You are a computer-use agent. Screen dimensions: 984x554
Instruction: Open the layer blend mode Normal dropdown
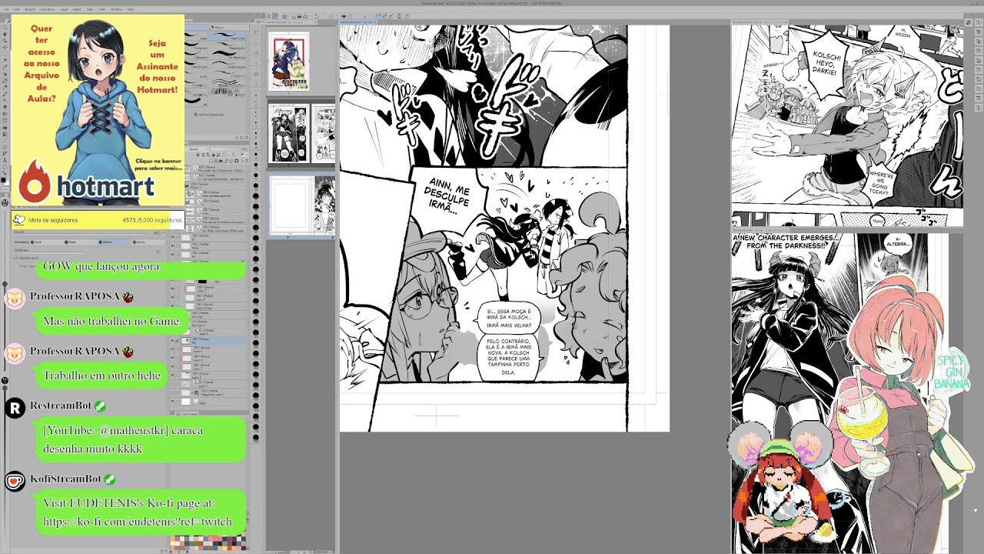tap(199, 149)
